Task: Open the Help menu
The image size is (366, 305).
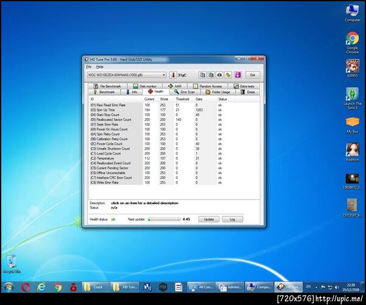Action: tap(99, 67)
